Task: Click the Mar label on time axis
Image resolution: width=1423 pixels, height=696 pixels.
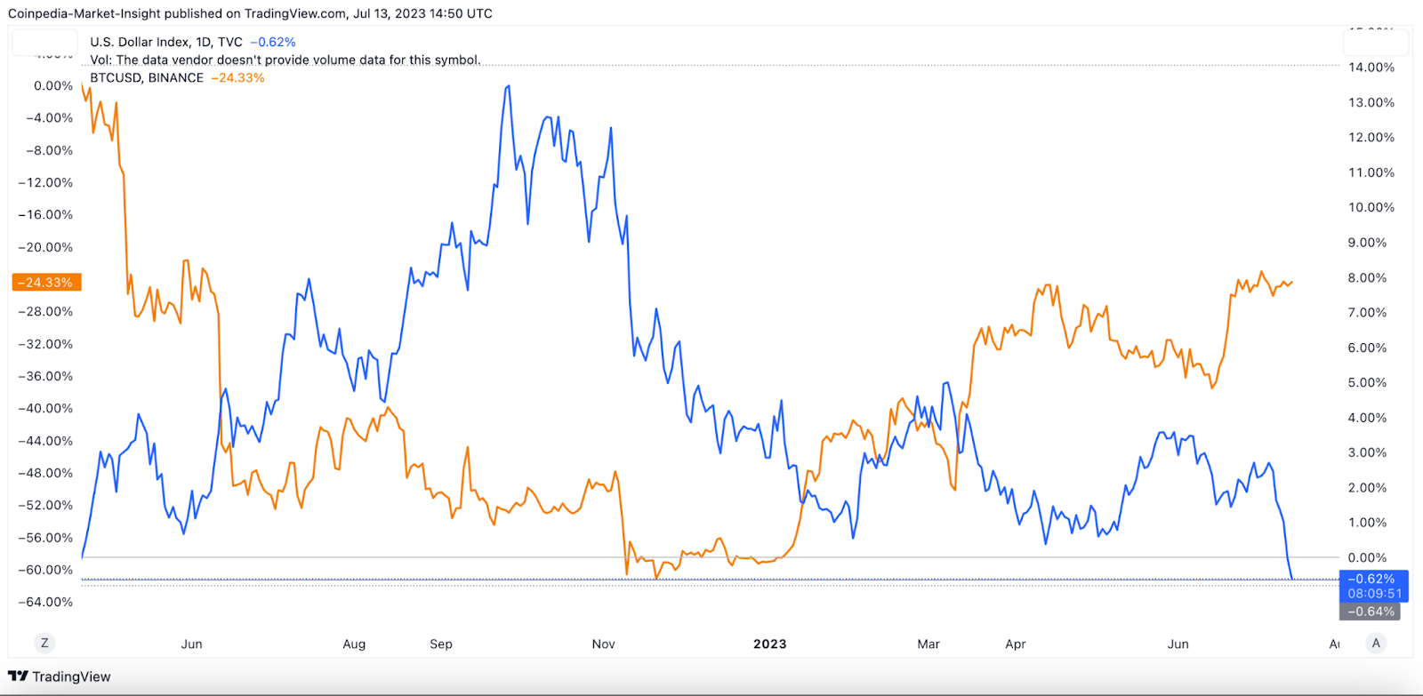Action: pyautogui.click(x=929, y=644)
